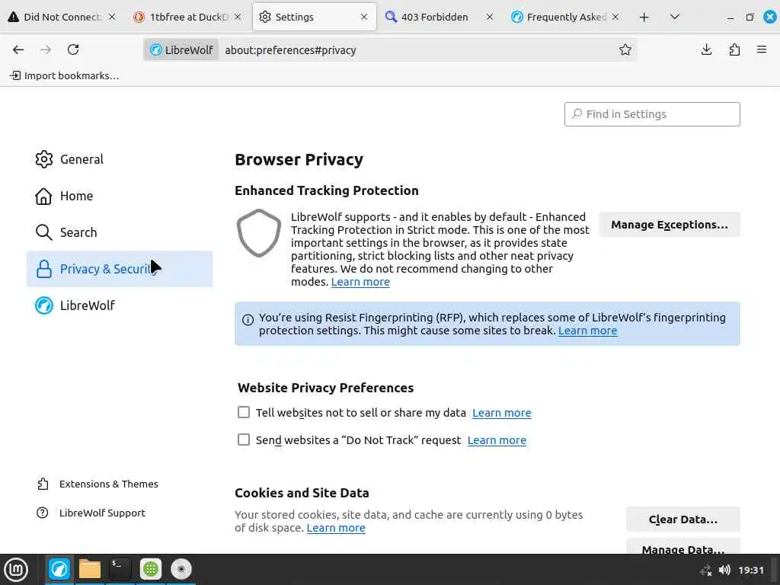
Task: Enable Tell websites not to sell or share data
Action: tap(244, 412)
